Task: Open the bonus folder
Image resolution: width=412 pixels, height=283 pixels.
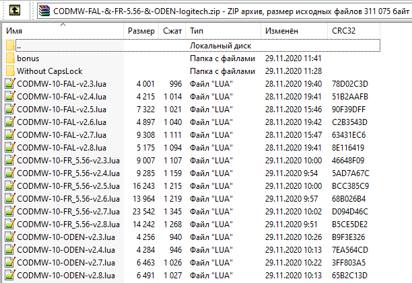Action: [28, 58]
